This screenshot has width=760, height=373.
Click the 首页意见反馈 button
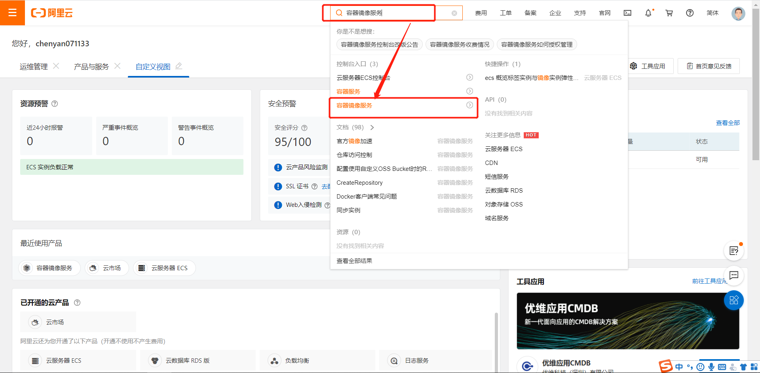pyautogui.click(x=709, y=66)
